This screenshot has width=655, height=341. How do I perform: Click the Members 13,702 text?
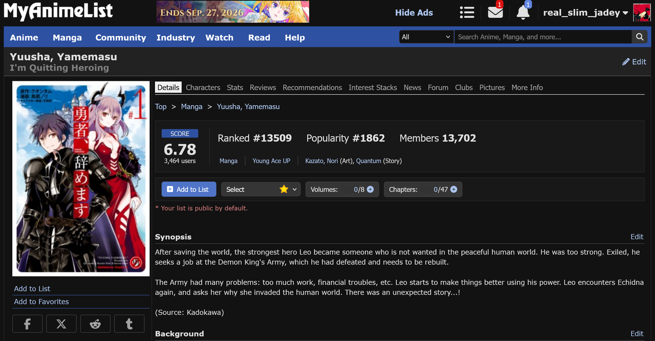click(x=438, y=138)
